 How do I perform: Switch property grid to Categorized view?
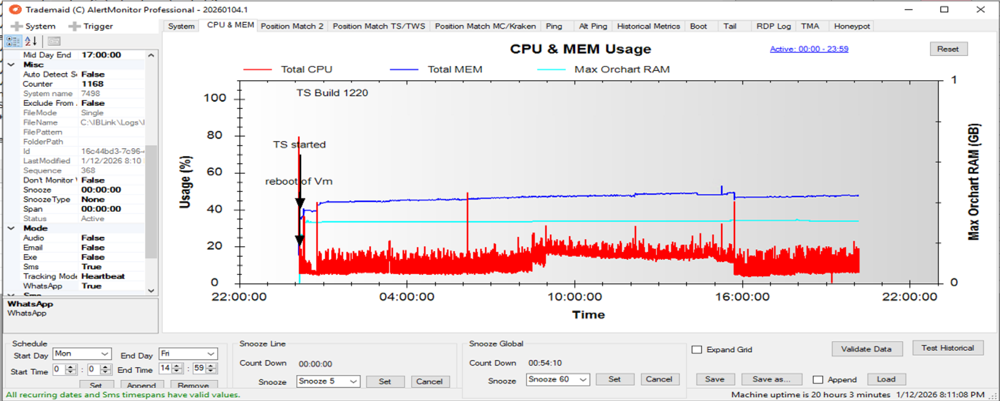point(13,41)
